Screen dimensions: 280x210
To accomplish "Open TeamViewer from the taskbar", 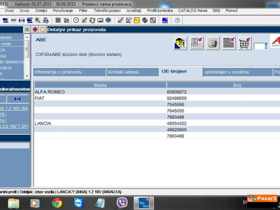I will 79,203.
